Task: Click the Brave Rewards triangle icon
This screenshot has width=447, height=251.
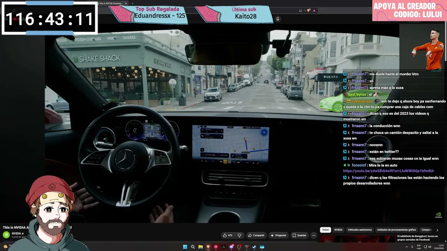Action: pyautogui.click(x=314, y=10)
